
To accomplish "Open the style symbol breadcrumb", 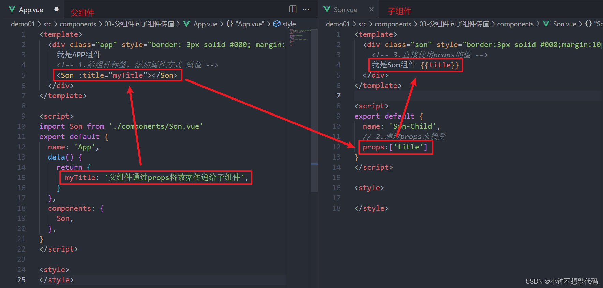I will (289, 24).
